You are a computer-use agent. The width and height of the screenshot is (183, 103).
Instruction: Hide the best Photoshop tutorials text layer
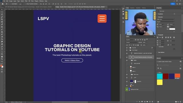pos(127,57)
